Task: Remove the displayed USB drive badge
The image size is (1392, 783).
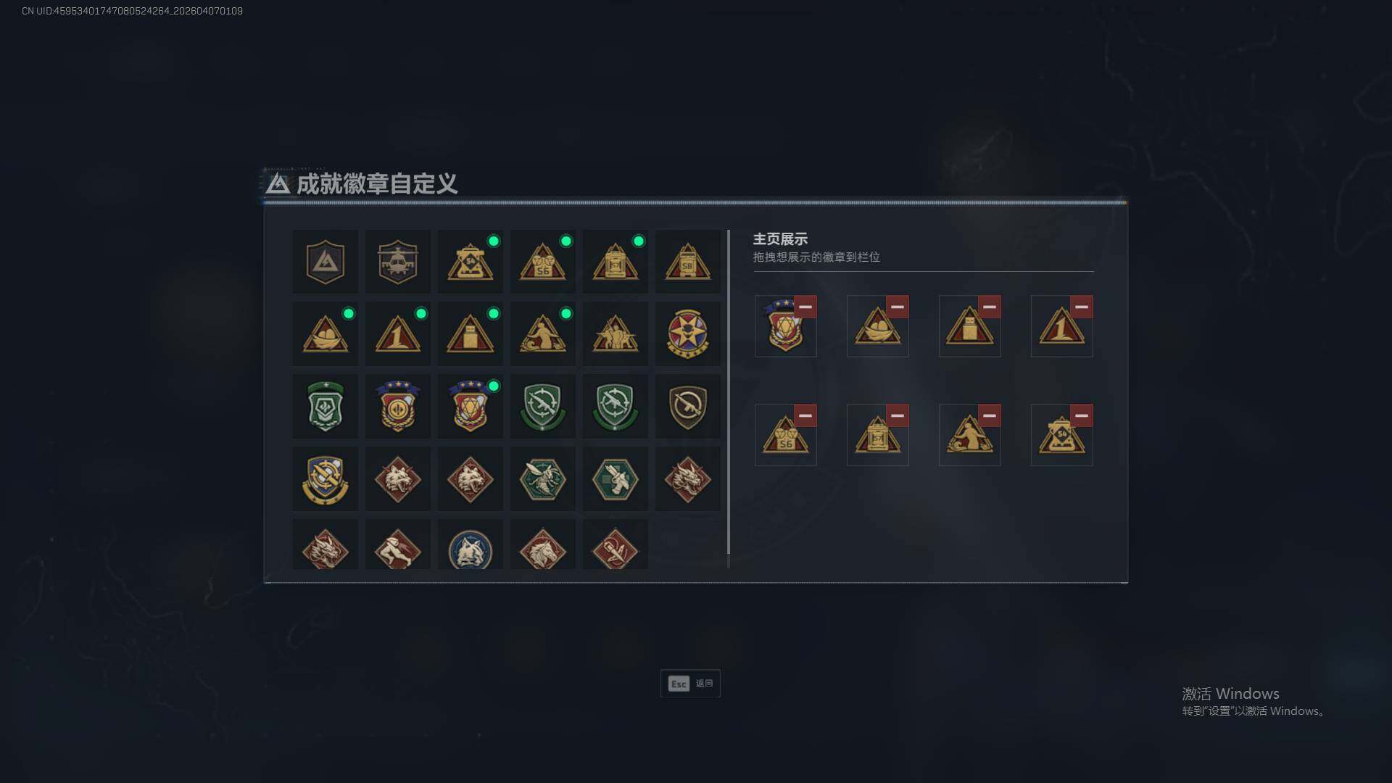Action: pyautogui.click(x=990, y=307)
